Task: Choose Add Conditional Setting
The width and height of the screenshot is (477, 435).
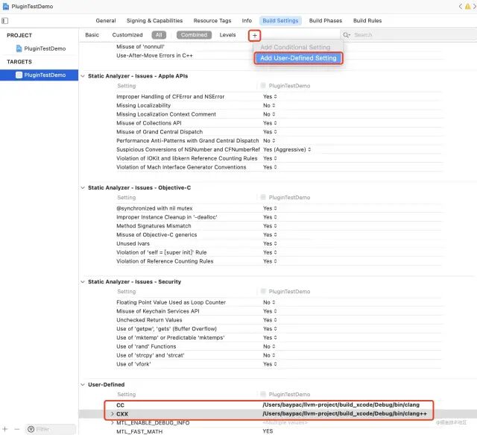Action: coord(295,47)
